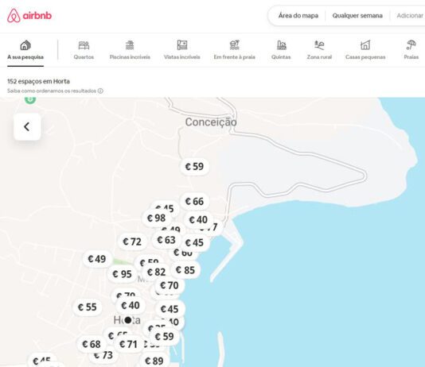
Task: Click the black dot marker on Horta
Action: (128, 320)
